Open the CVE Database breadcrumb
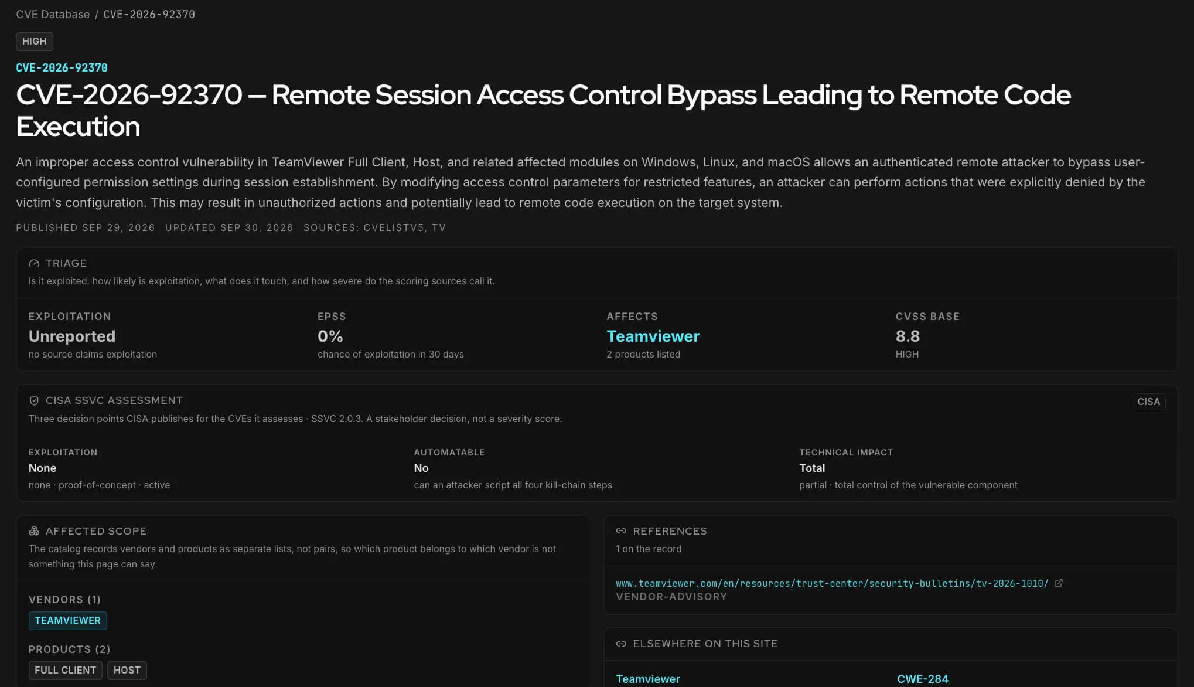The height and width of the screenshot is (687, 1194). 53,14
